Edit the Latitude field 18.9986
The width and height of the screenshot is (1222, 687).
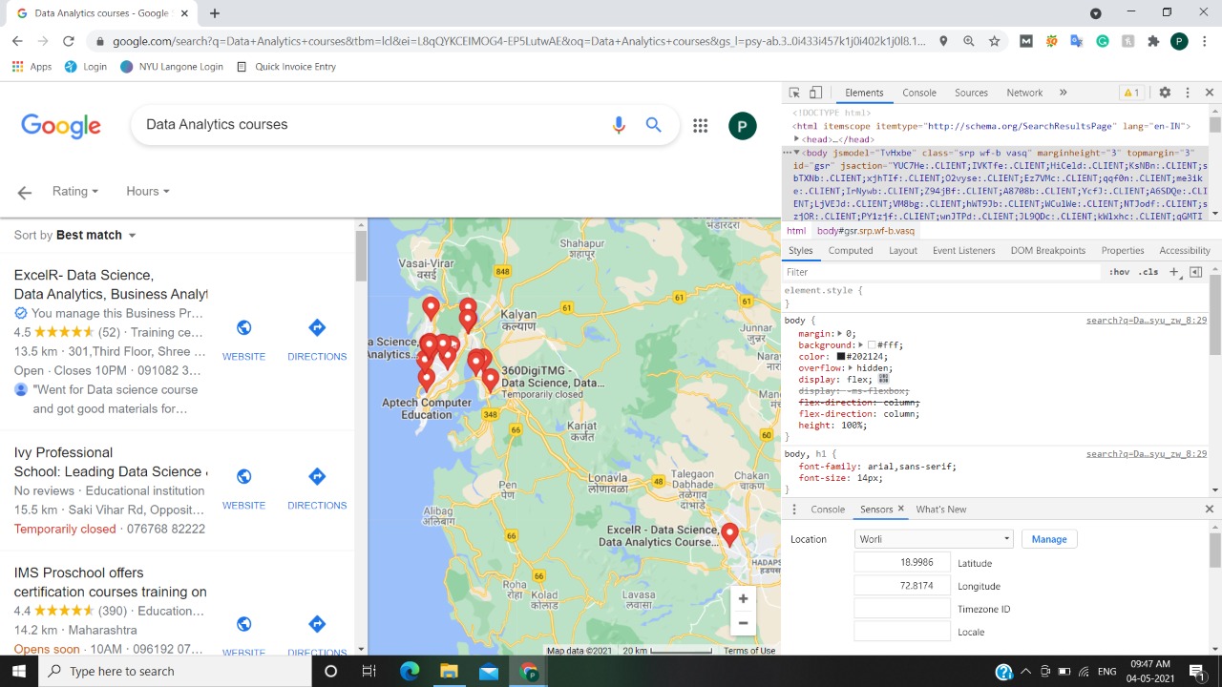click(x=902, y=562)
